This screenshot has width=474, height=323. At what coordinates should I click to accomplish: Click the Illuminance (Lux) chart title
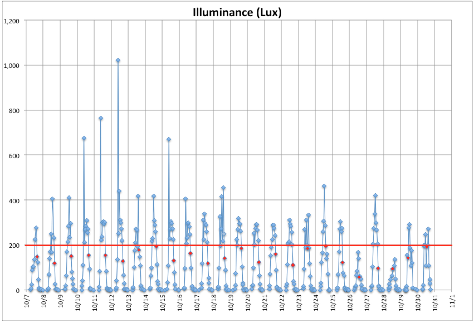pos(237,13)
